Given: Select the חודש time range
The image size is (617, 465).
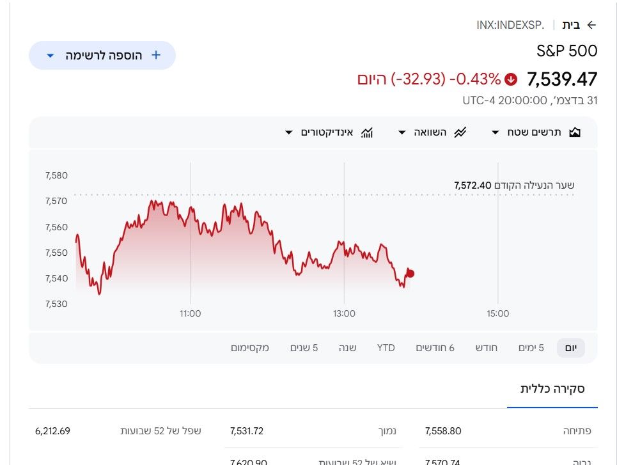Looking at the screenshot, I should pos(487,348).
